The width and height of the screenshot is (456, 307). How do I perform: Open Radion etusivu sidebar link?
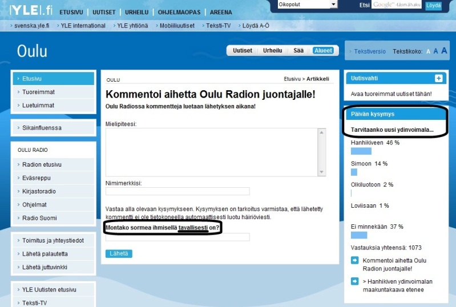54,164
